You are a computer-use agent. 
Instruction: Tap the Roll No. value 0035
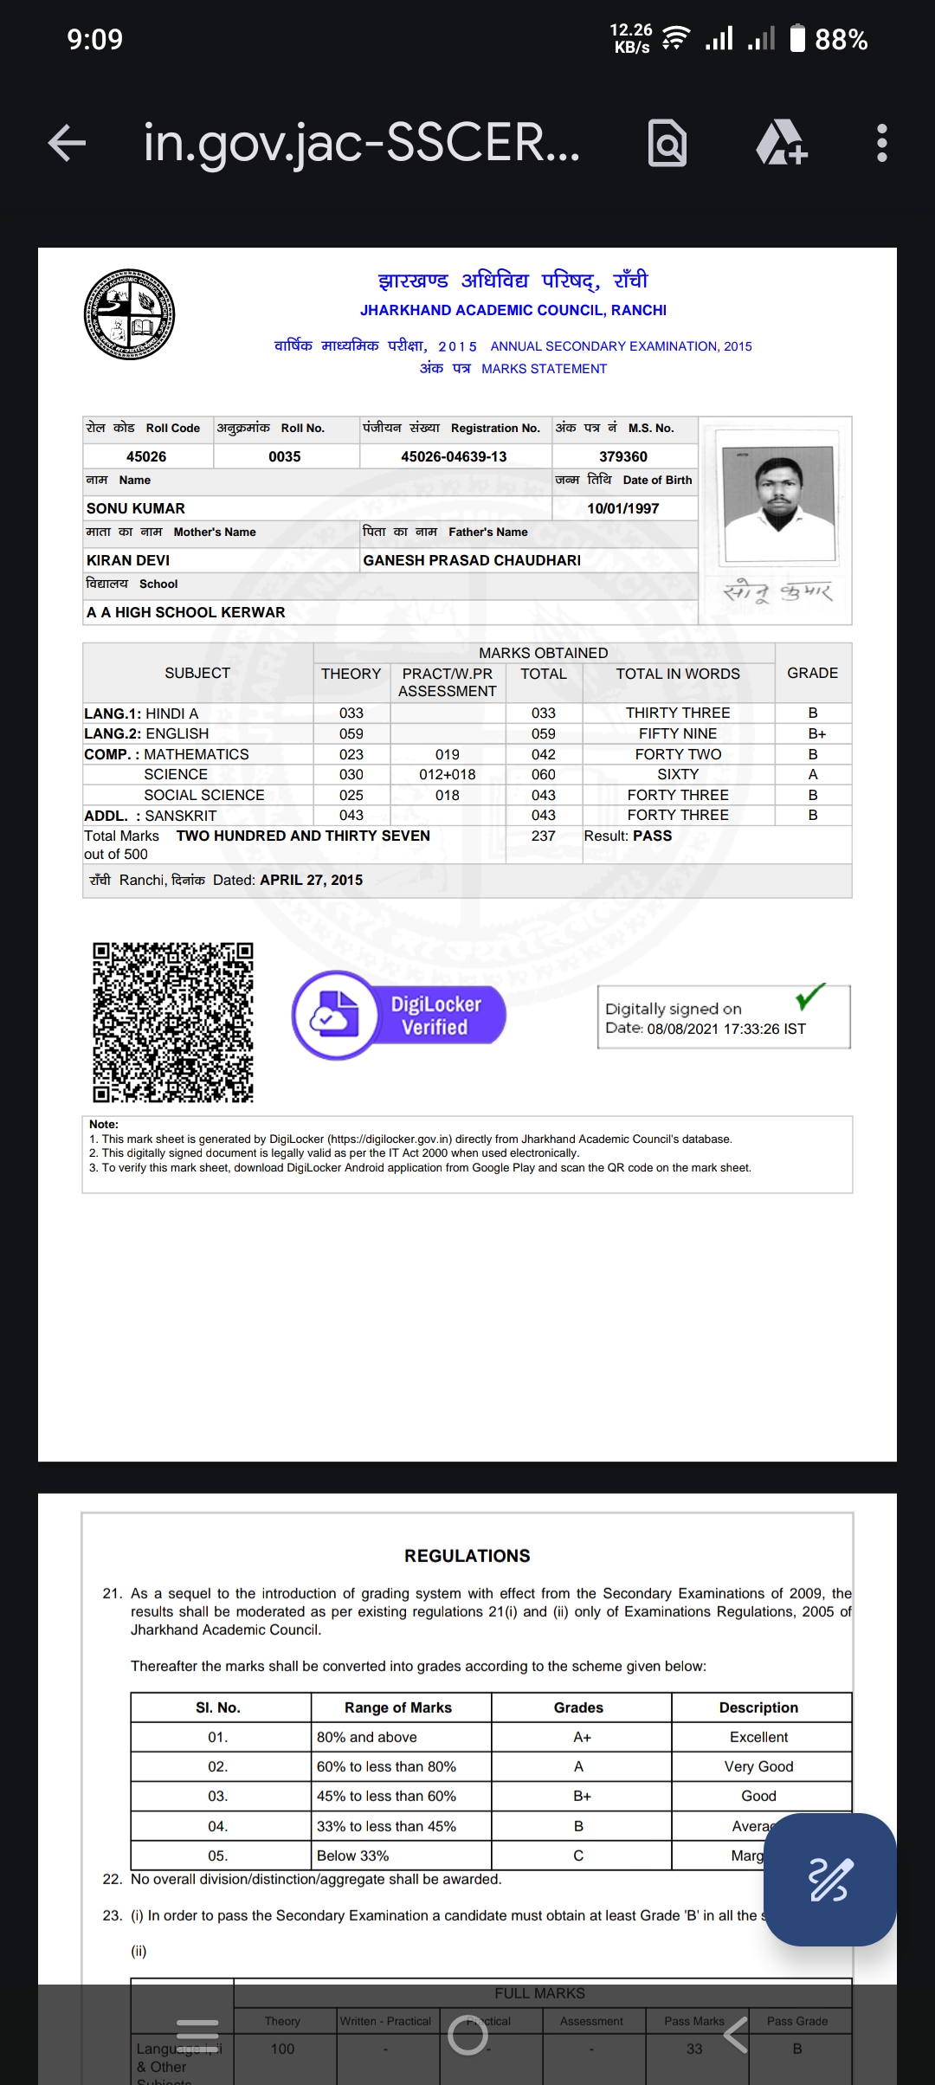pyautogui.click(x=285, y=456)
